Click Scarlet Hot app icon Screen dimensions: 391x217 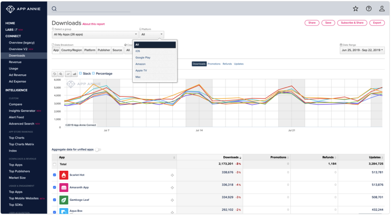click(64, 175)
